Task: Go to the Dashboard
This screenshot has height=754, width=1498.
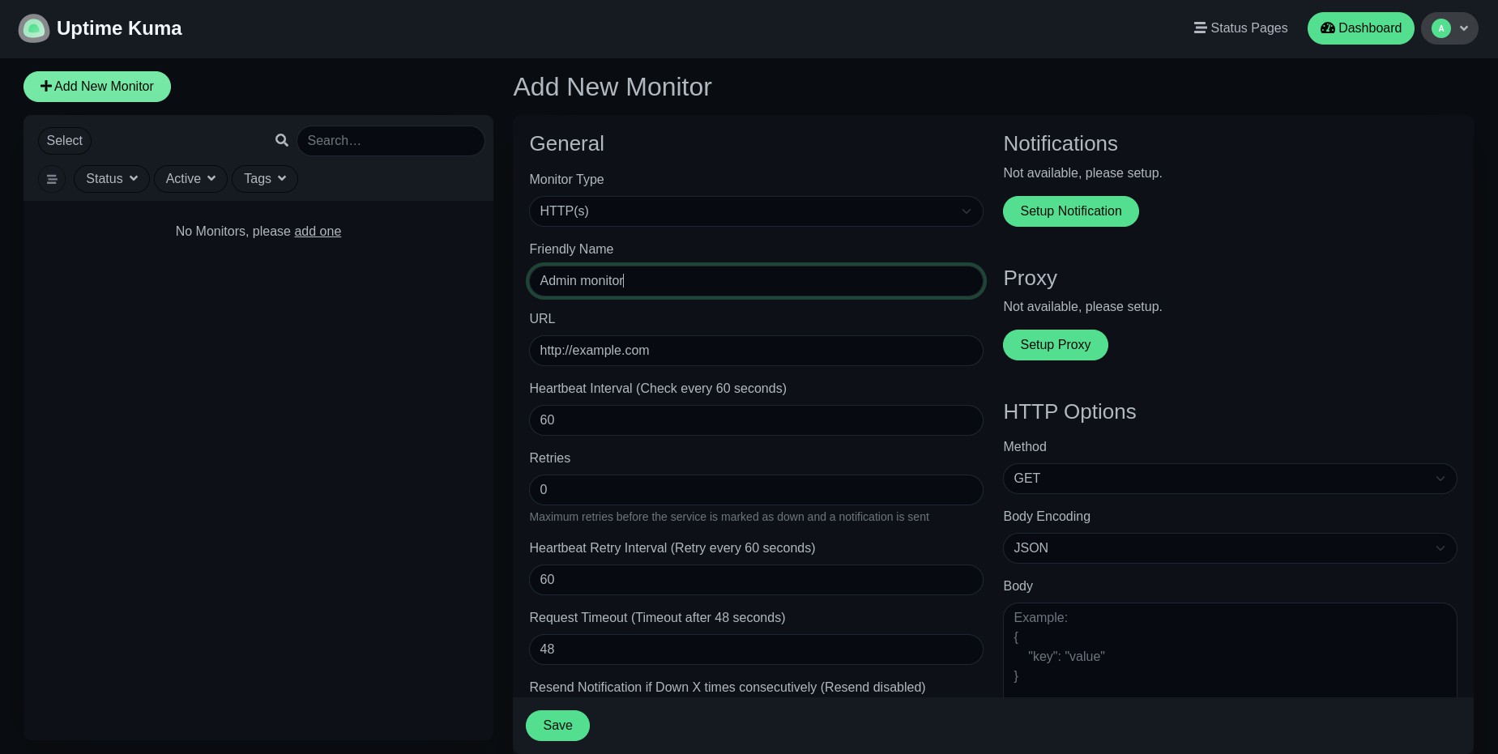Action: [1360, 28]
